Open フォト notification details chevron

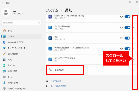133,38
